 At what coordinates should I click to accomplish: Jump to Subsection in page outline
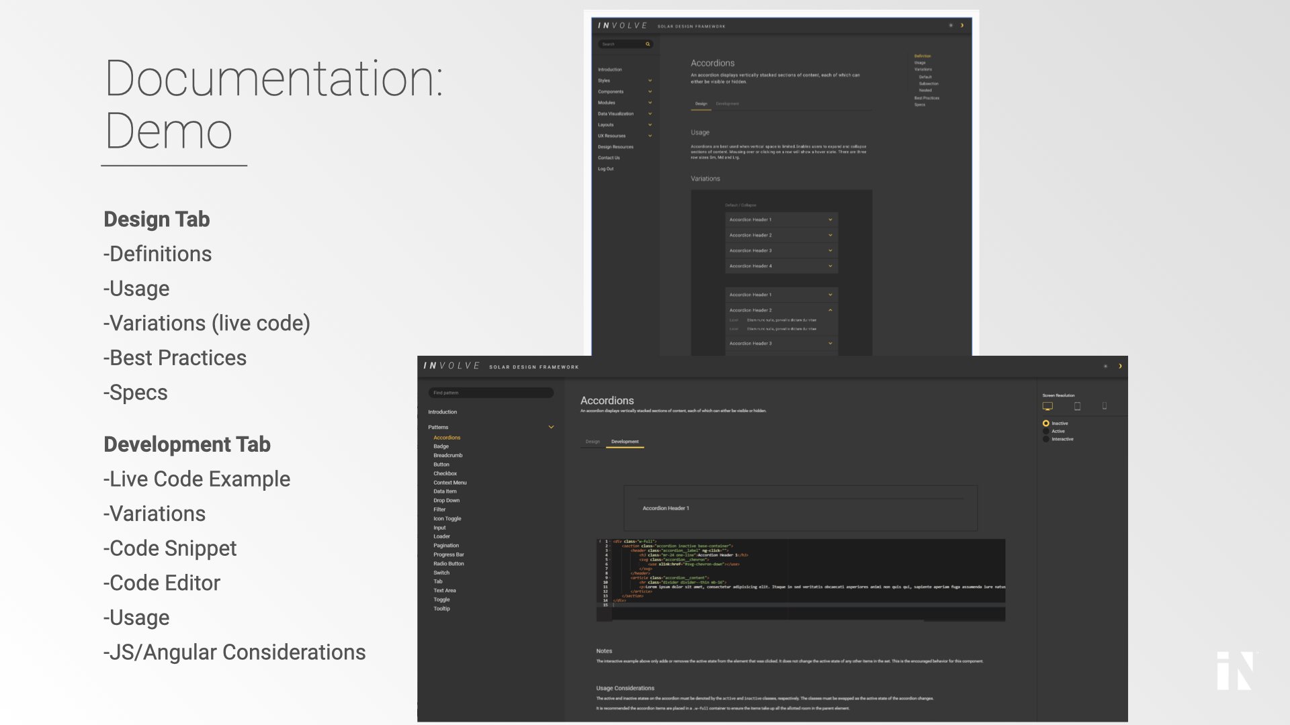(x=929, y=84)
